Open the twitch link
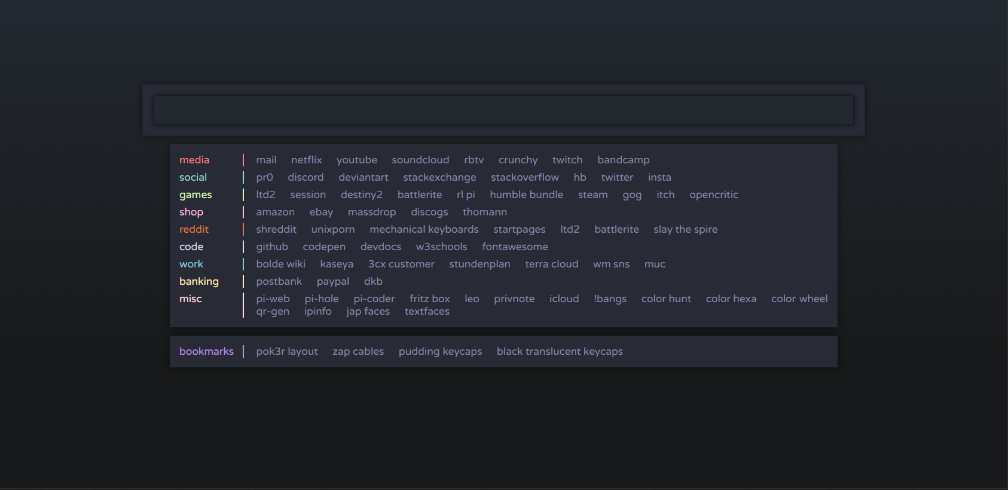This screenshot has height=490, width=1008. point(567,160)
